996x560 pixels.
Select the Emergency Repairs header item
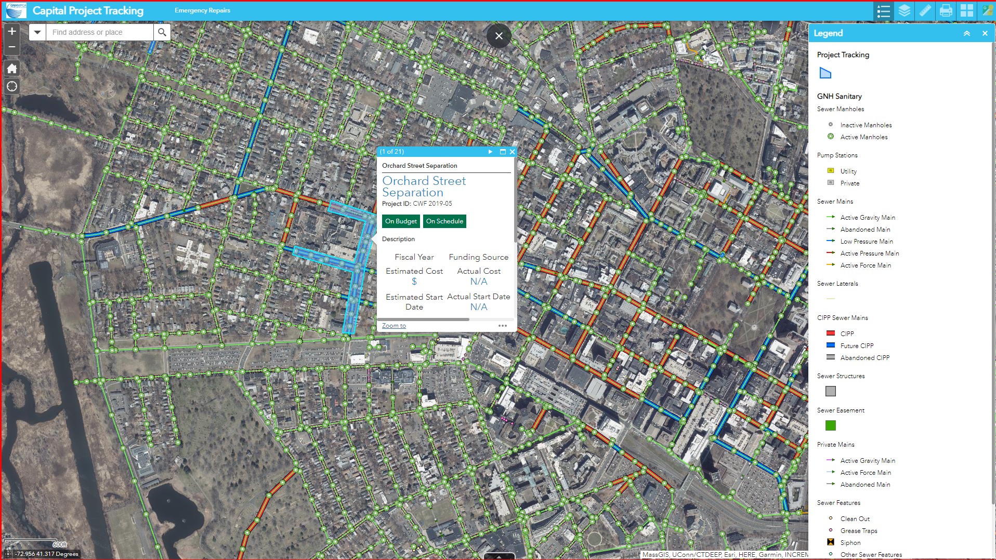click(202, 10)
